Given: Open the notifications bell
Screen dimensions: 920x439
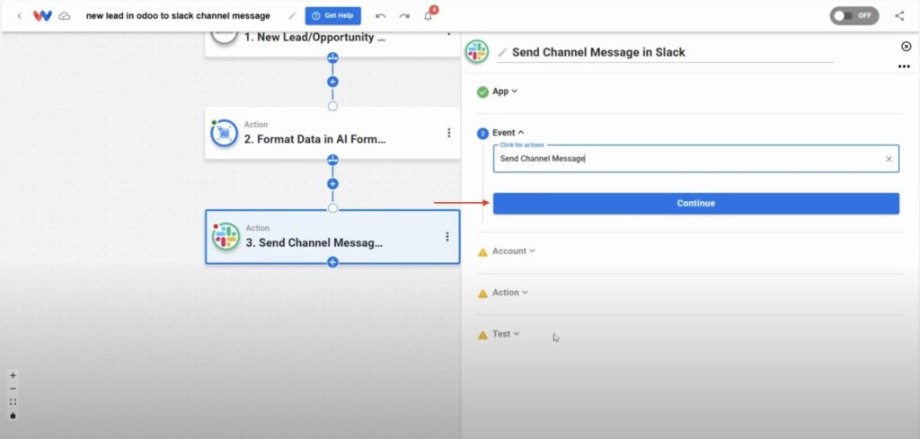Looking at the screenshot, I should 429,16.
